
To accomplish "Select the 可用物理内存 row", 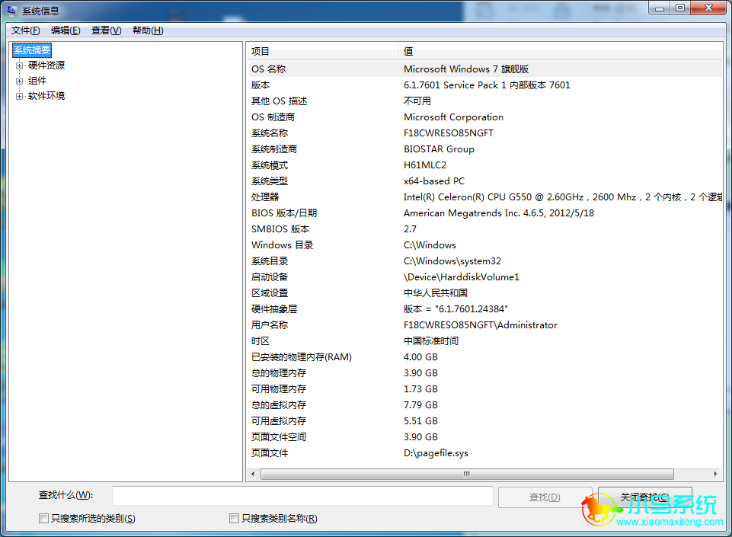I will pyautogui.click(x=484, y=389).
